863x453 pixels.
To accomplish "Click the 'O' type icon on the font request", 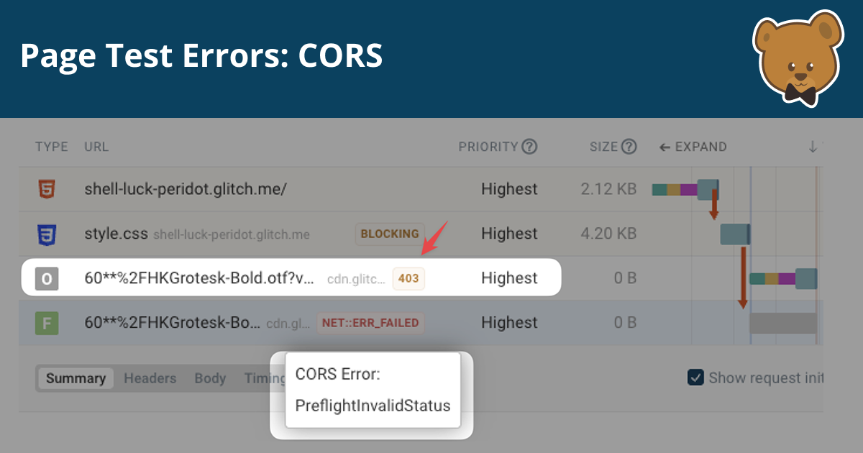I will coord(47,279).
